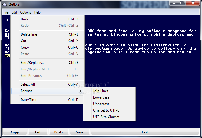Close the GetDiz window
Image resolution: width=202 pixels, height=138 pixels.
[x=193, y=3]
